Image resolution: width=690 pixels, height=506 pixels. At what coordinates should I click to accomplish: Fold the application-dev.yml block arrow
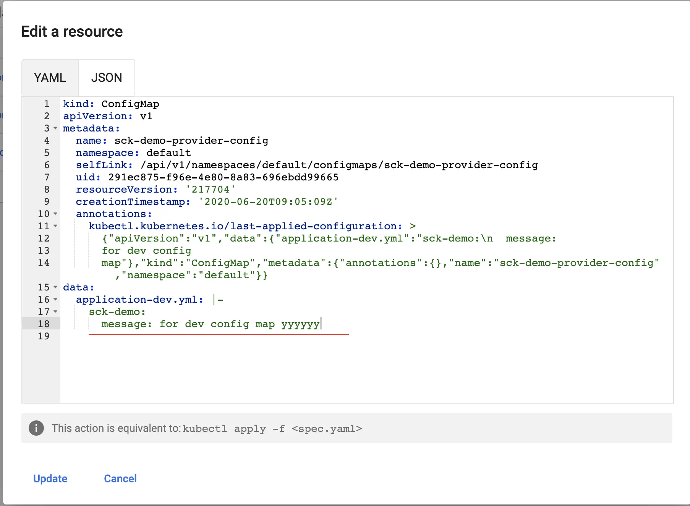coord(55,300)
